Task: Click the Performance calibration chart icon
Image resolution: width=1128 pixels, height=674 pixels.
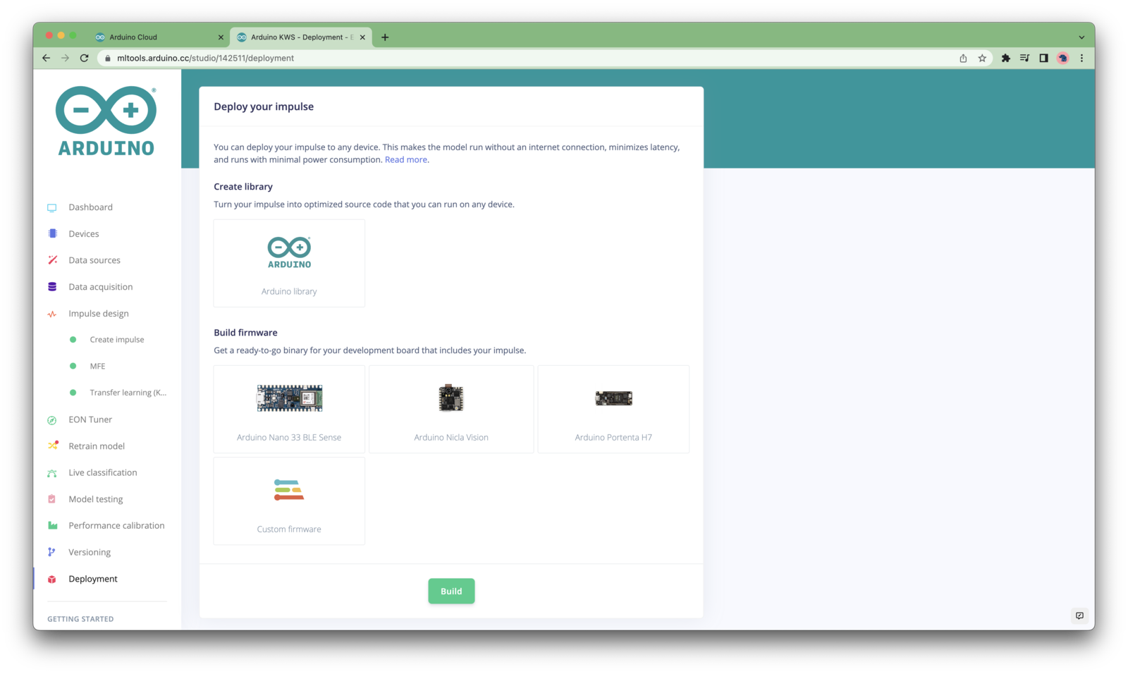Action: coord(52,525)
